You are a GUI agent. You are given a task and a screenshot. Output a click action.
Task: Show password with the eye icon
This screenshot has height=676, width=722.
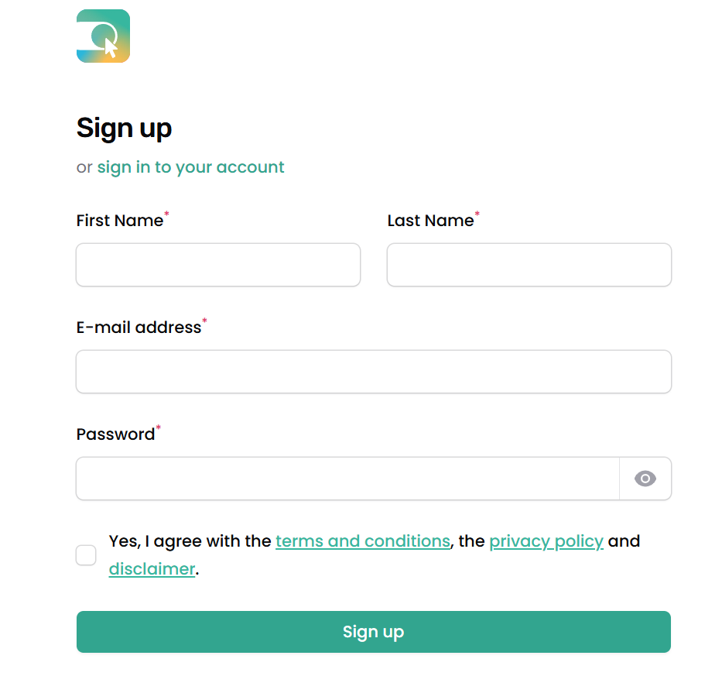[645, 479]
